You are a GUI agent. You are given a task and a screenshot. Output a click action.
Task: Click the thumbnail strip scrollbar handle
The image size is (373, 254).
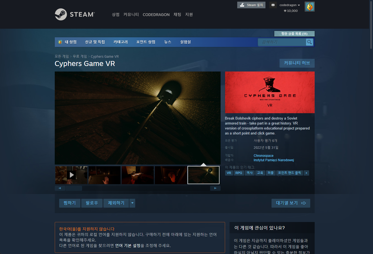[74, 188]
